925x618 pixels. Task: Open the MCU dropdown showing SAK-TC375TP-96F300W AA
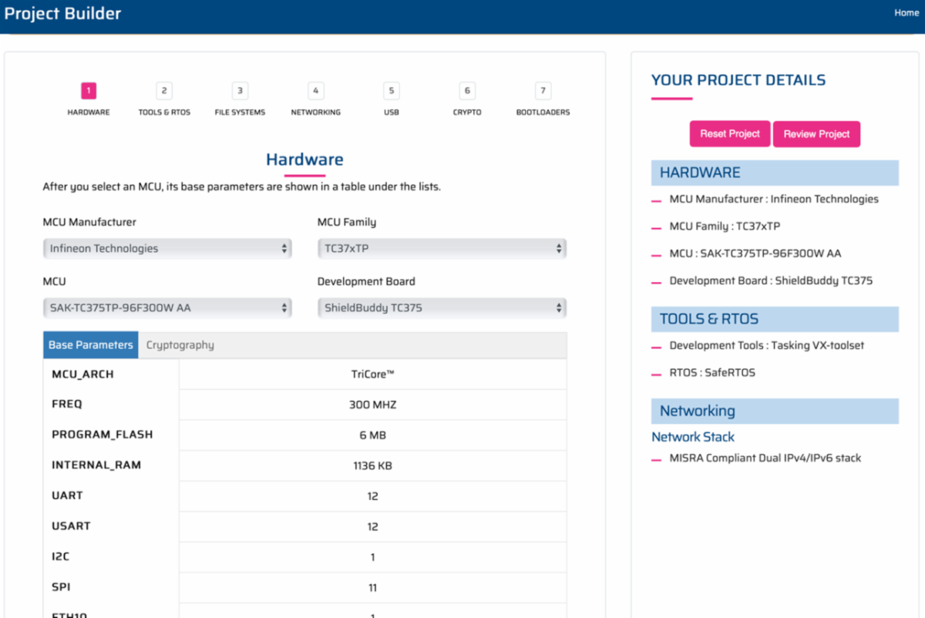point(167,308)
